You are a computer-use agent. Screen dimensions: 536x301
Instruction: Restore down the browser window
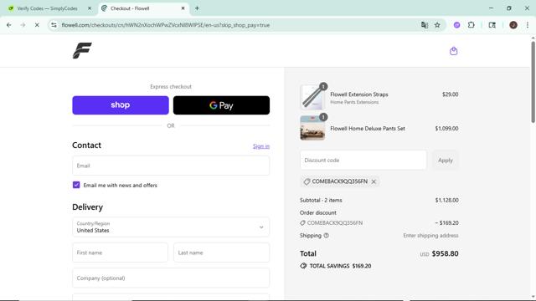click(509, 8)
